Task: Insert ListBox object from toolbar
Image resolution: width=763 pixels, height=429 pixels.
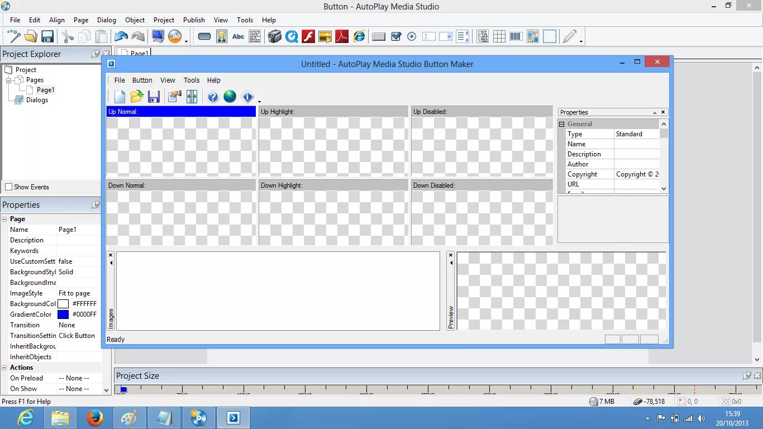Action: [463, 37]
